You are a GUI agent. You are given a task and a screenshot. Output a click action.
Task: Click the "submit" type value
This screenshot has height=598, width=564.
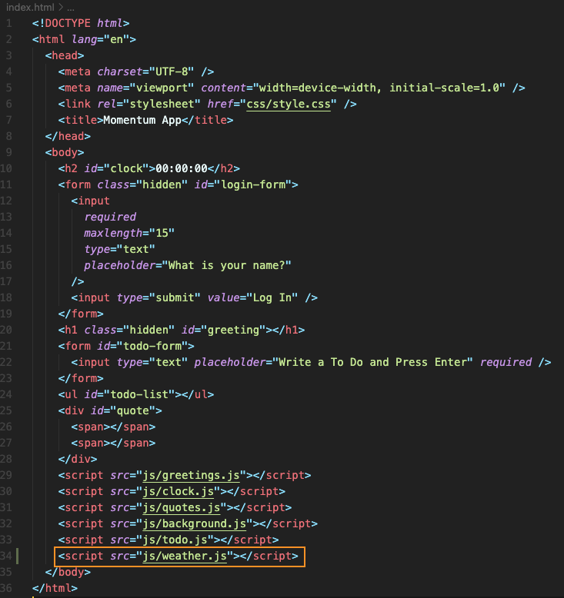pos(175,297)
